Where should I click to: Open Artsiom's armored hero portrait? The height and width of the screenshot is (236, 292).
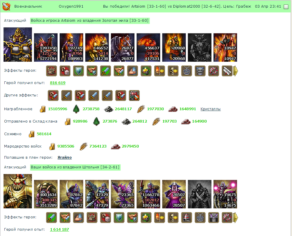click(18, 44)
